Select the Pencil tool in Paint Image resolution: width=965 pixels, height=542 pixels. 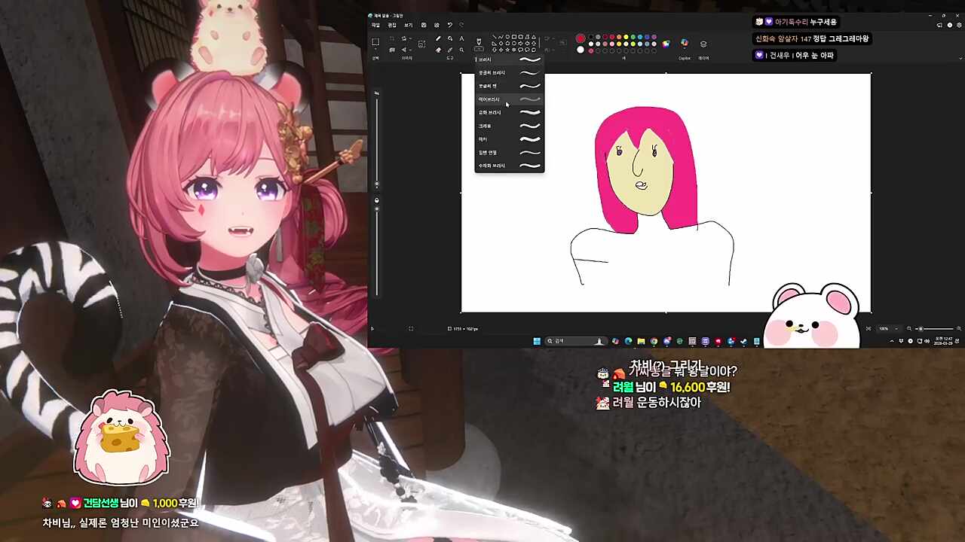[x=438, y=38]
